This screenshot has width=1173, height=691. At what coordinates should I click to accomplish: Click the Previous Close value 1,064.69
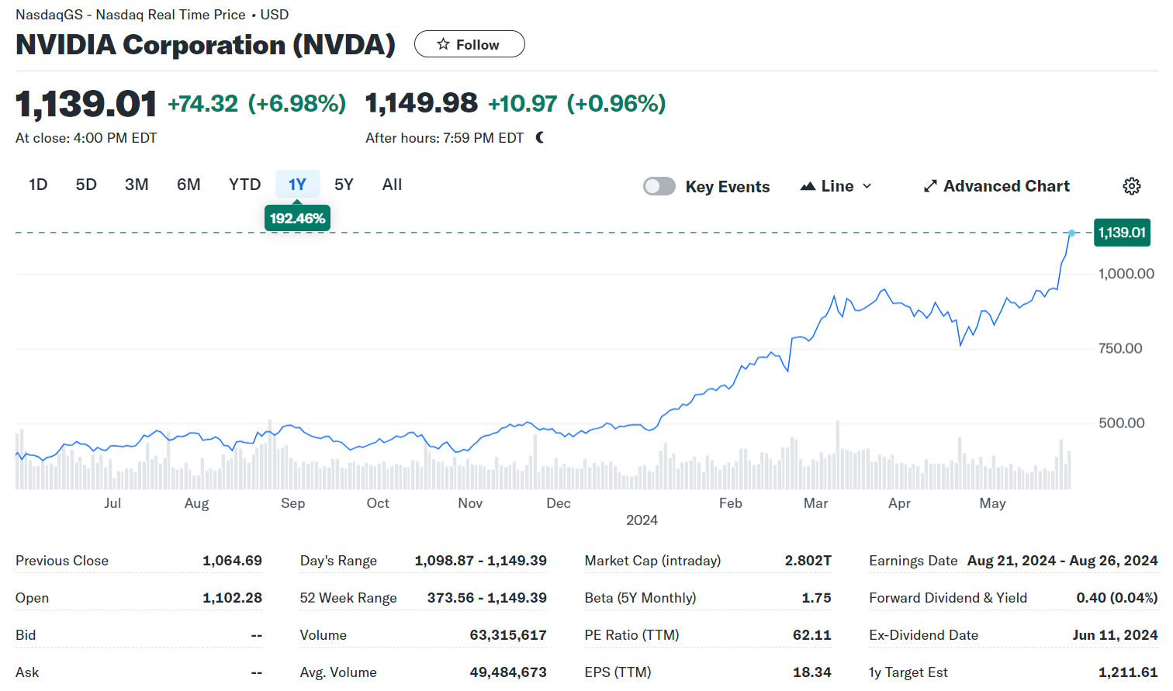232,561
